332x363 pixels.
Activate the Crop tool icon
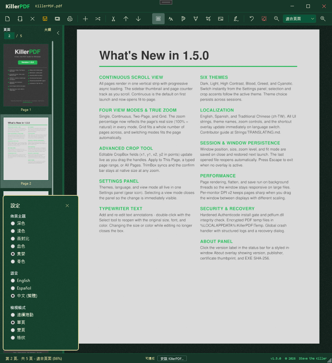tap(208, 19)
